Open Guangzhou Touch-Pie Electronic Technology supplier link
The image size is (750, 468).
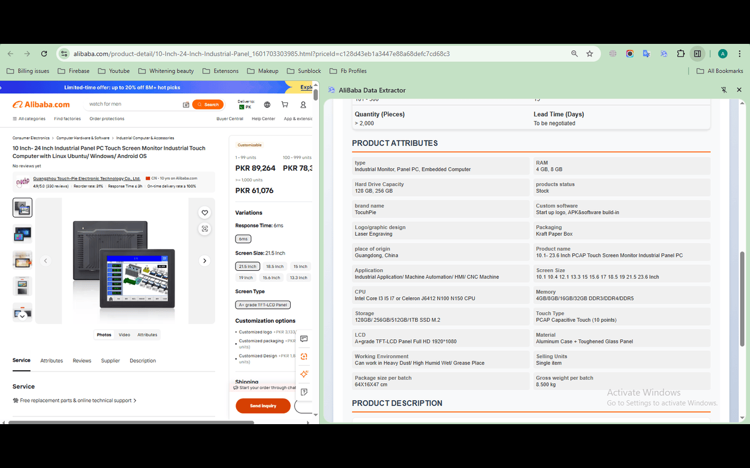[x=87, y=178]
